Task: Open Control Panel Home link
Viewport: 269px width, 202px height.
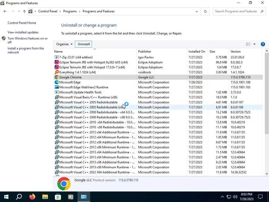Action: coord(22,23)
